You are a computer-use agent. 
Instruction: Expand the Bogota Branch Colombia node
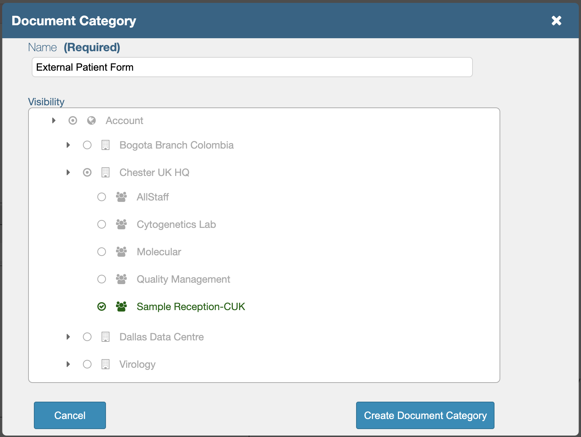point(68,145)
